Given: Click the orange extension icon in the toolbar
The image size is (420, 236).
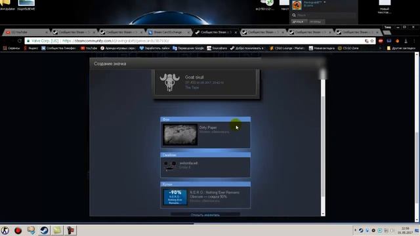Looking at the screenshot, I should 398,41.
